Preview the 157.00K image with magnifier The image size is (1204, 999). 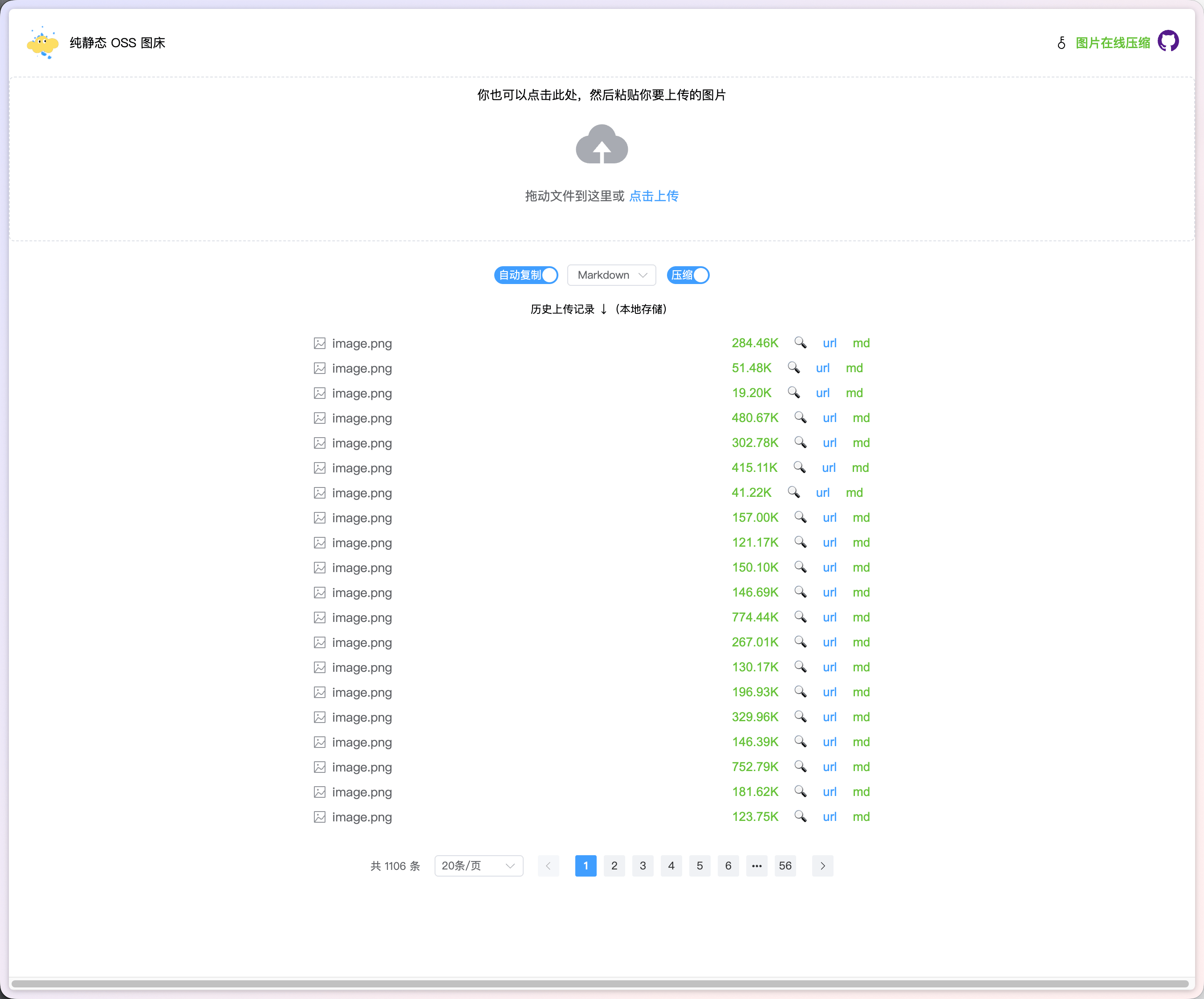(x=801, y=518)
